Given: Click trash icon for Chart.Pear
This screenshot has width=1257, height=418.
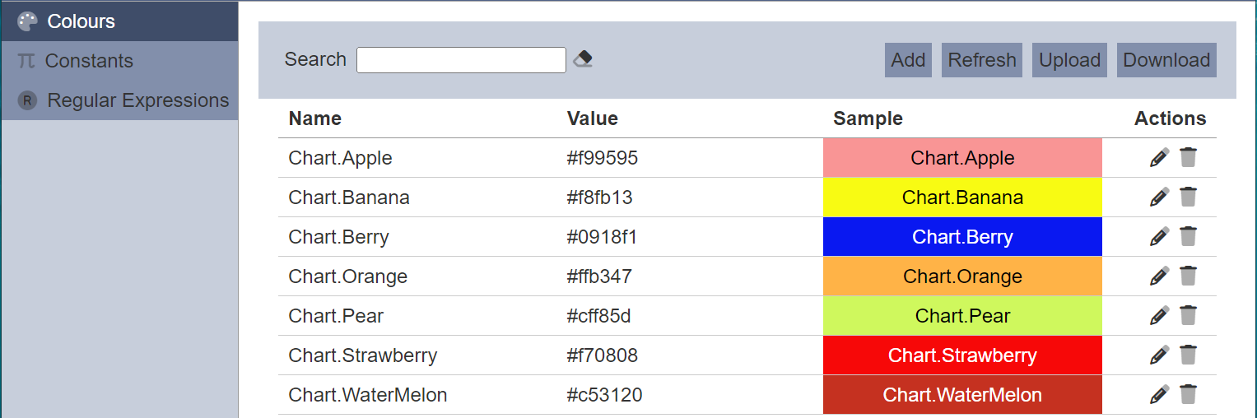Looking at the screenshot, I should click(1188, 316).
